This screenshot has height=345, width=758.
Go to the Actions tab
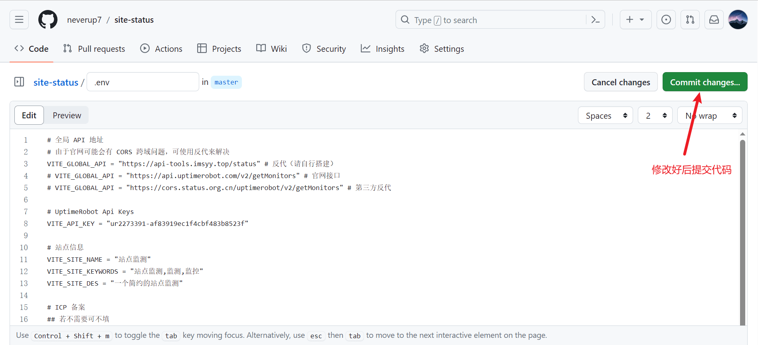coord(161,49)
